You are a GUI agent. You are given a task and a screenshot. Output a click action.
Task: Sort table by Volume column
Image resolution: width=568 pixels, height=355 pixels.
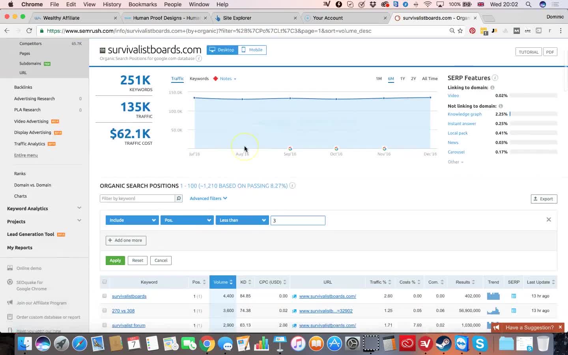coord(223,282)
